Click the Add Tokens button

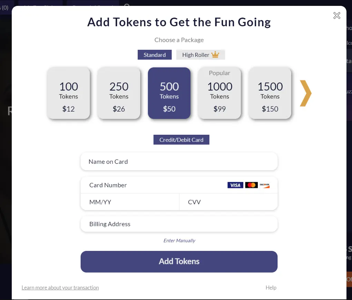pyautogui.click(x=179, y=262)
